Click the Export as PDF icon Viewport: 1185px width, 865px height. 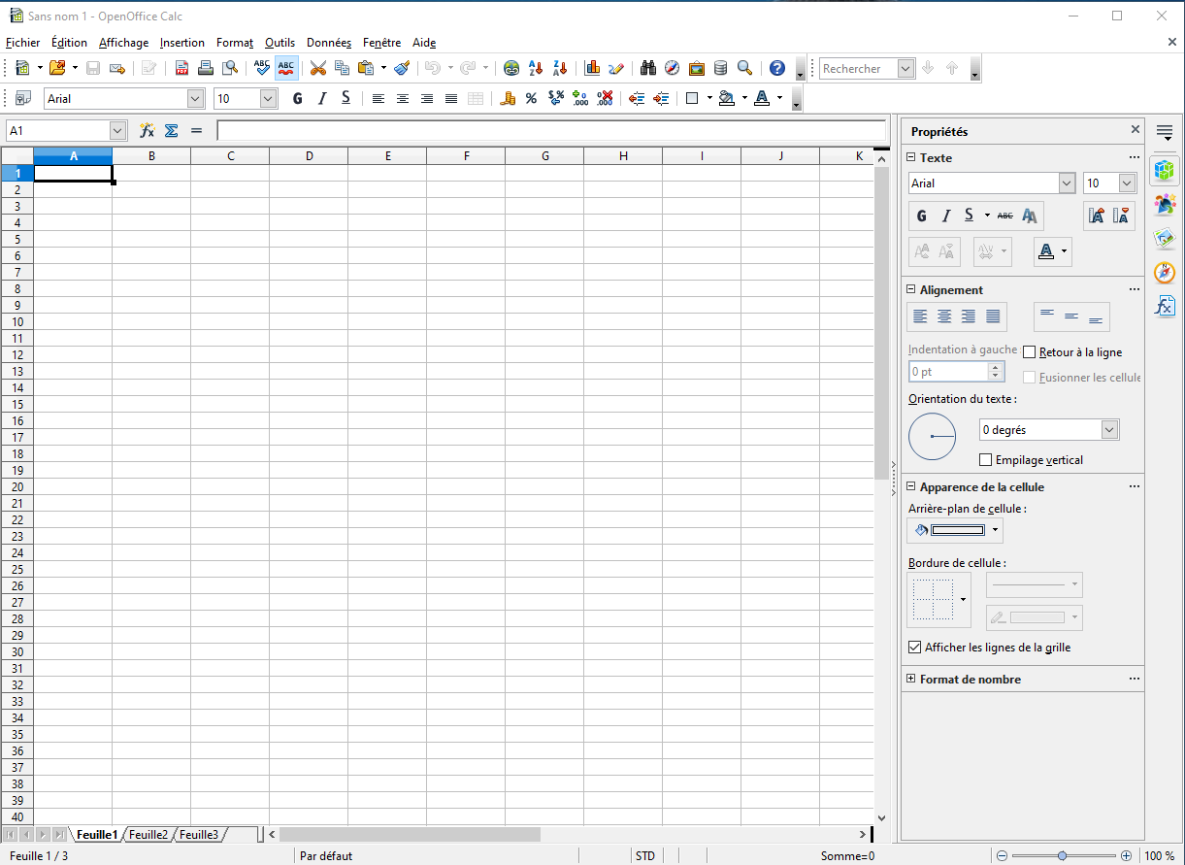click(x=181, y=68)
